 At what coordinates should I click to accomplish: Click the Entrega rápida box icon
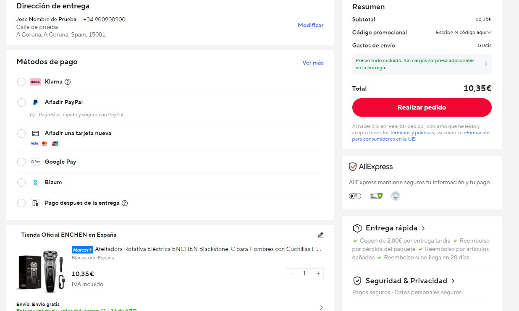pyautogui.click(x=357, y=228)
